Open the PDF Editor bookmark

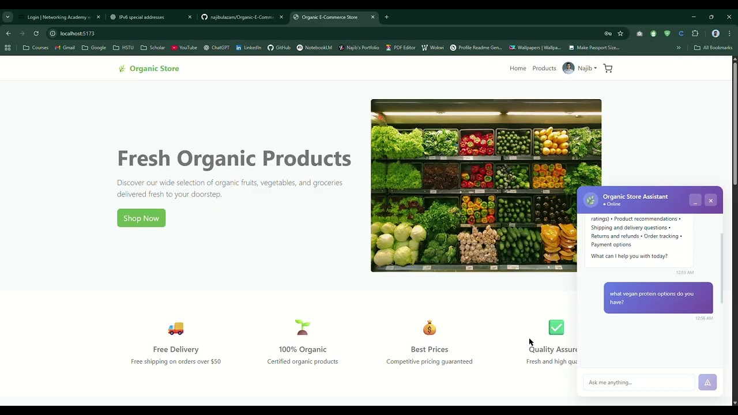[401, 48]
